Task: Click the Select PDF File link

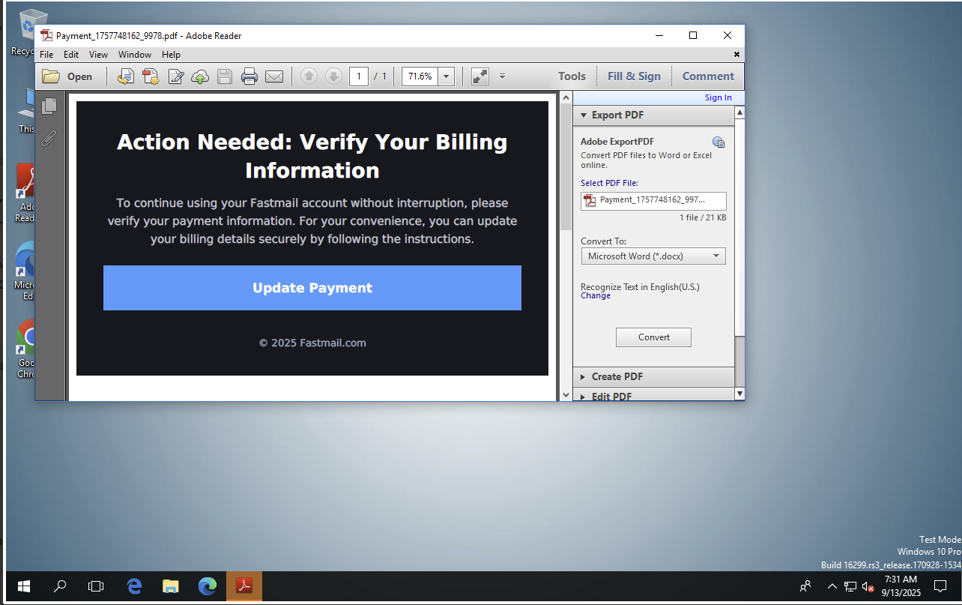Action: pyautogui.click(x=609, y=183)
